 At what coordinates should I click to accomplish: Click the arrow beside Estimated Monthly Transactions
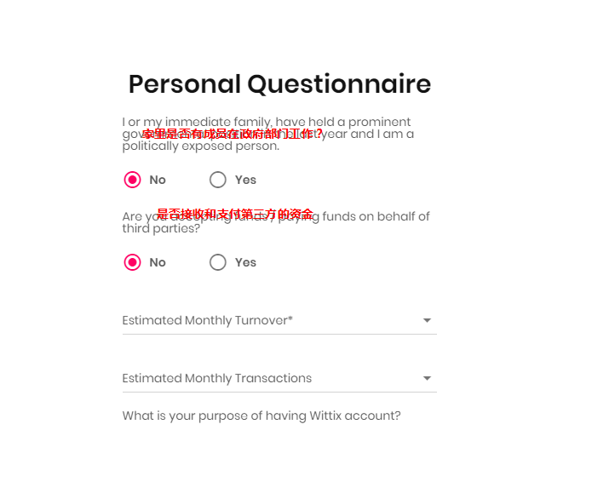point(428,379)
